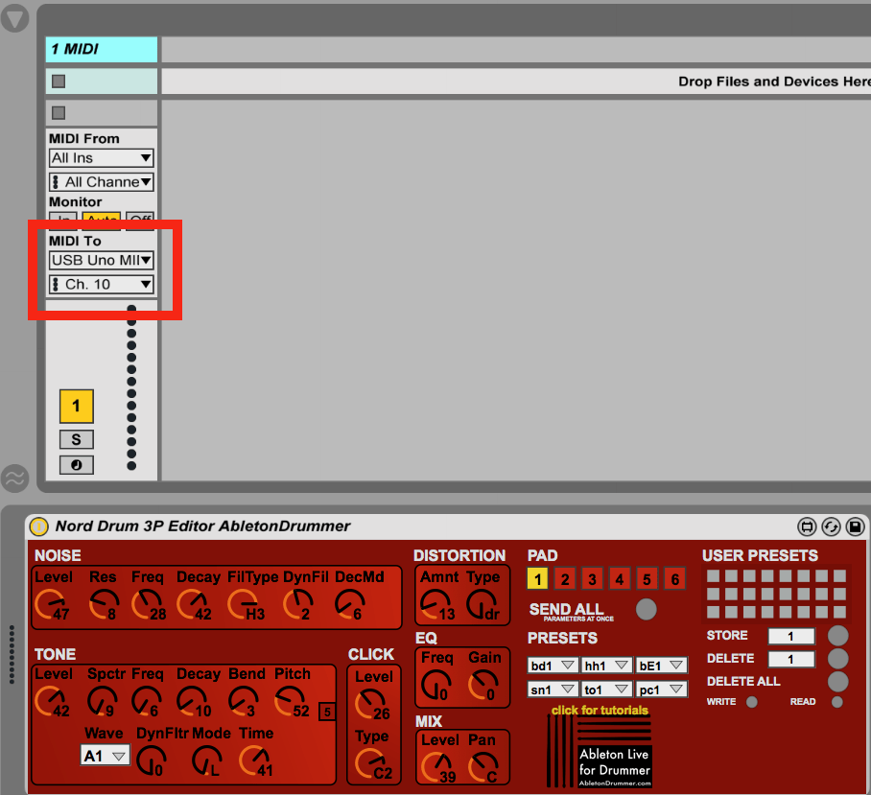Image resolution: width=871 pixels, height=795 pixels.
Task: Toggle the READ round indicator
Action: tap(837, 702)
